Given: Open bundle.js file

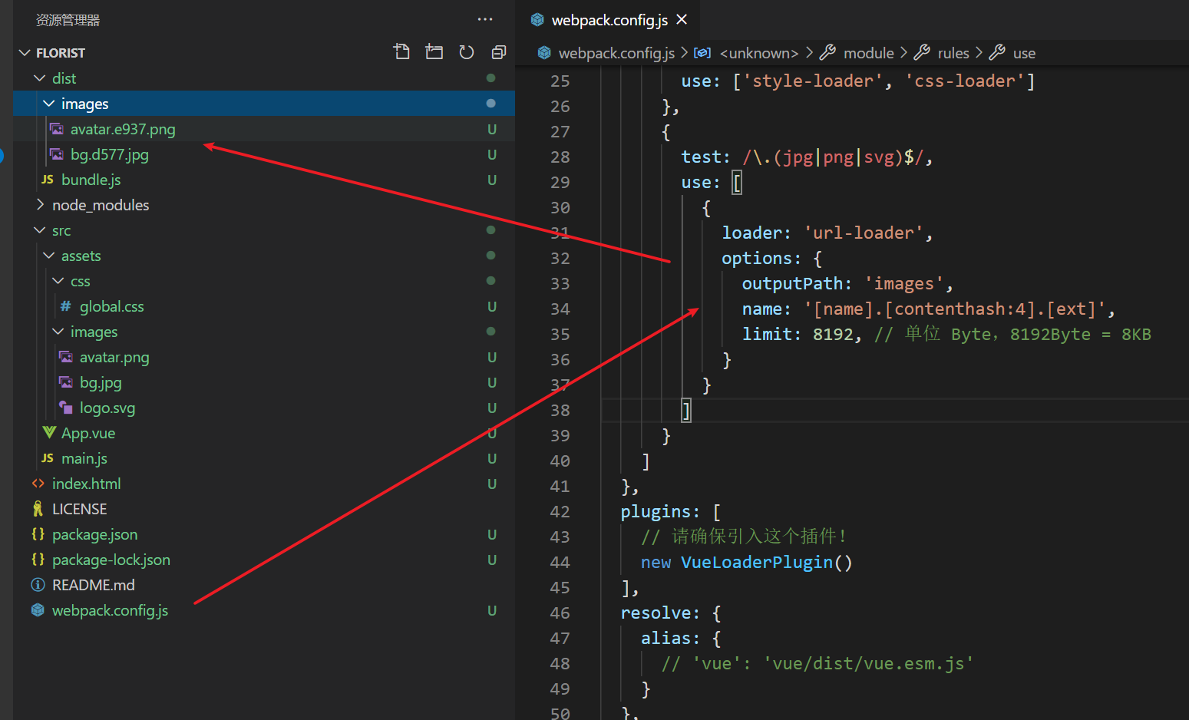Looking at the screenshot, I should tap(91, 180).
